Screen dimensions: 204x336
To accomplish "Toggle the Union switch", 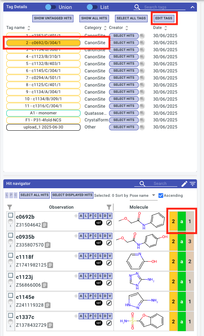I will pyautogui.click(x=50, y=7).
